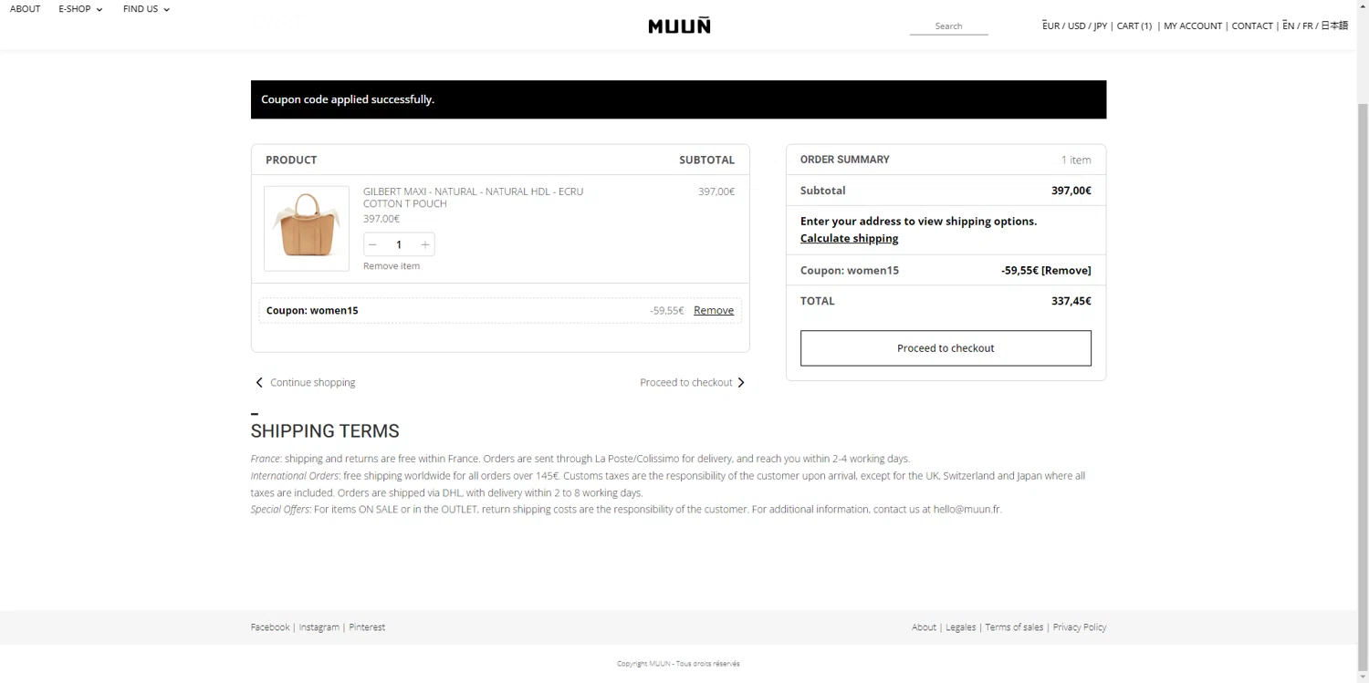1369x683 pixels.
Task: Open the Calculate shipping link
Action: [849, 238]
